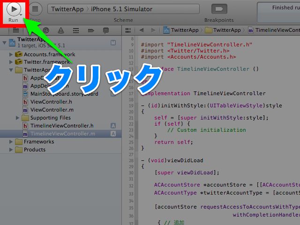Open the related files grid menu
The image size is (300, 225).
point(128,30)
